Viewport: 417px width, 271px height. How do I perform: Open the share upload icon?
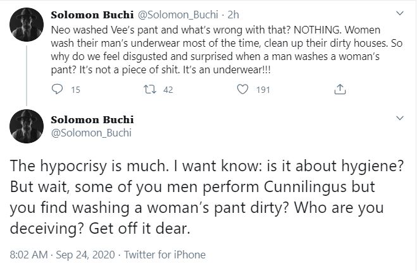coord(340,89)
